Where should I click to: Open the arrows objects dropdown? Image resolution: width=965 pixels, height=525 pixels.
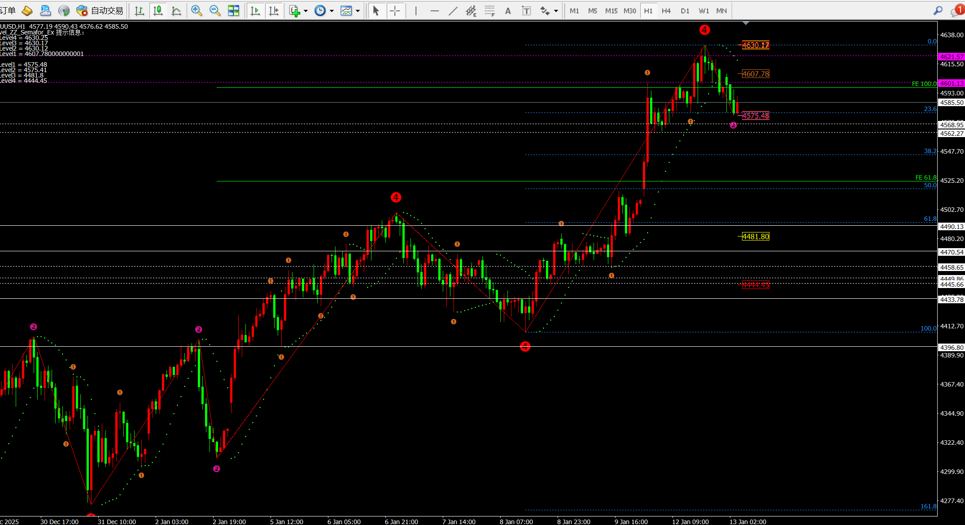(556, 11)
